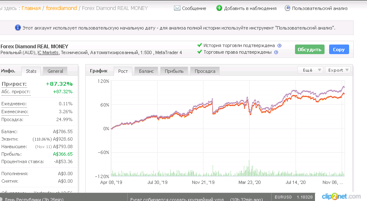The height and width of the screenshot is (201, 367).
Task: Open the Просадка chart tab
Action: (205, 71)
